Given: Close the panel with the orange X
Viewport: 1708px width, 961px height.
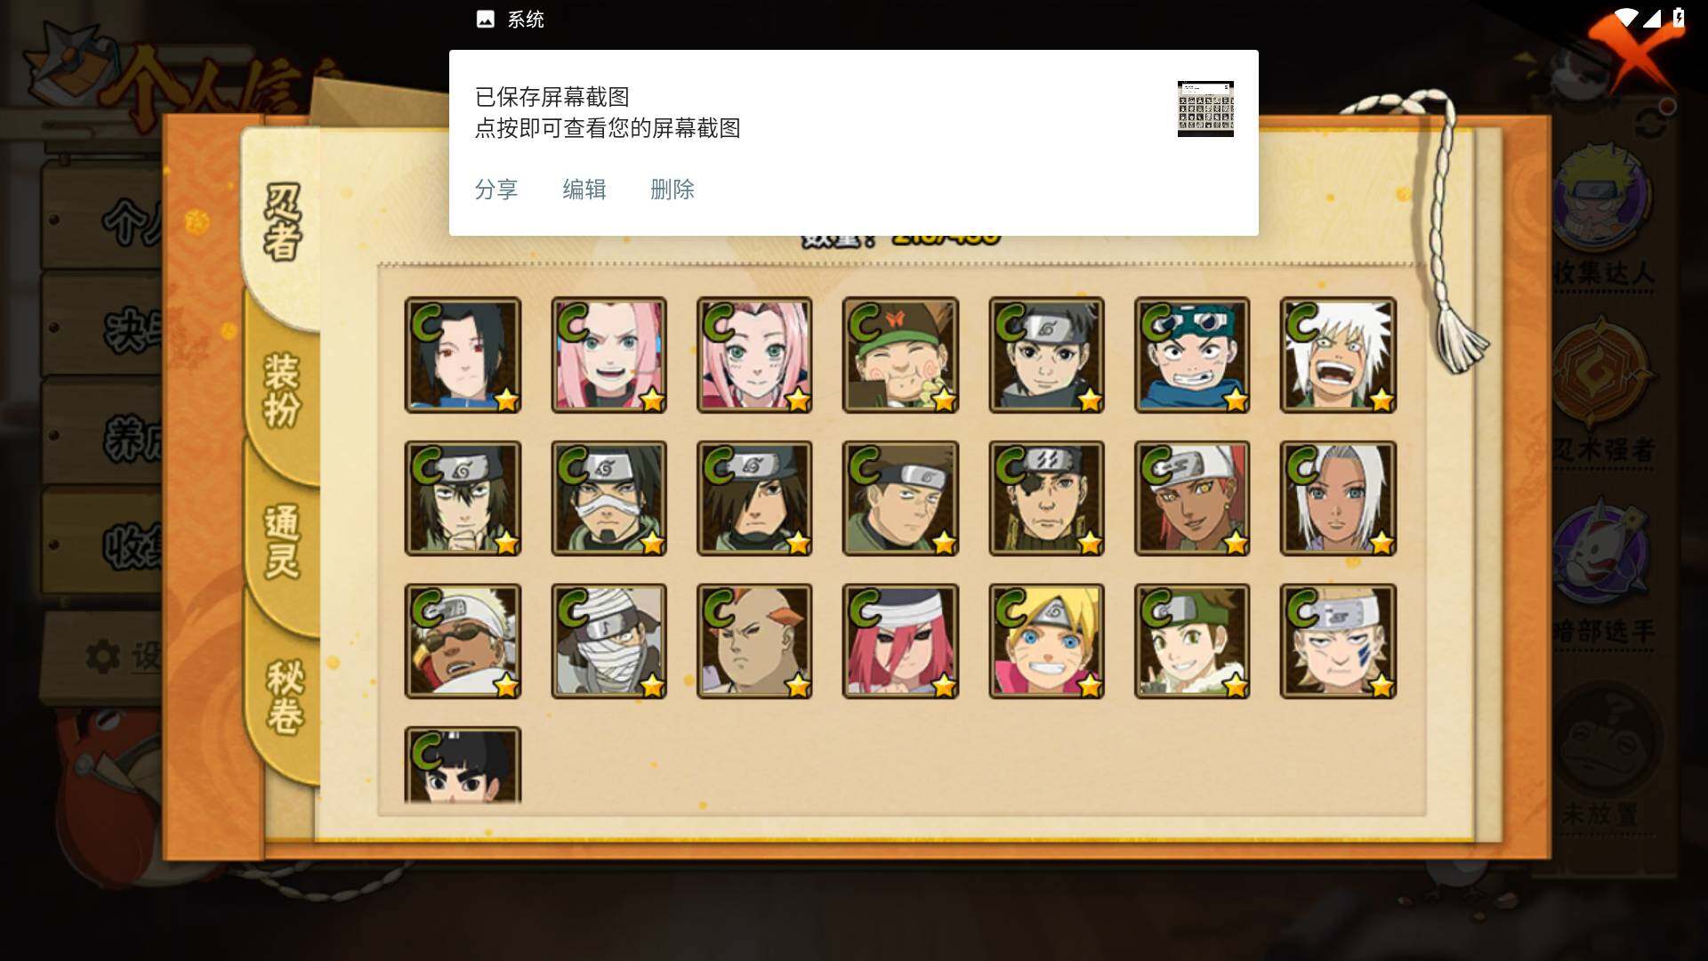Looking at the screenshot, I should (x=1635, y=55).
